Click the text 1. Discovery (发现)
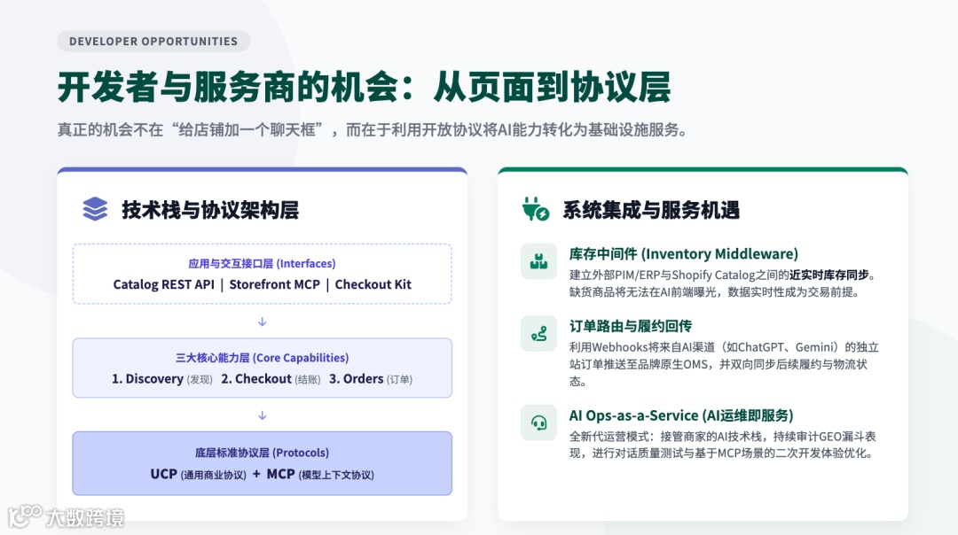The image size is (958, 535). 162,379
